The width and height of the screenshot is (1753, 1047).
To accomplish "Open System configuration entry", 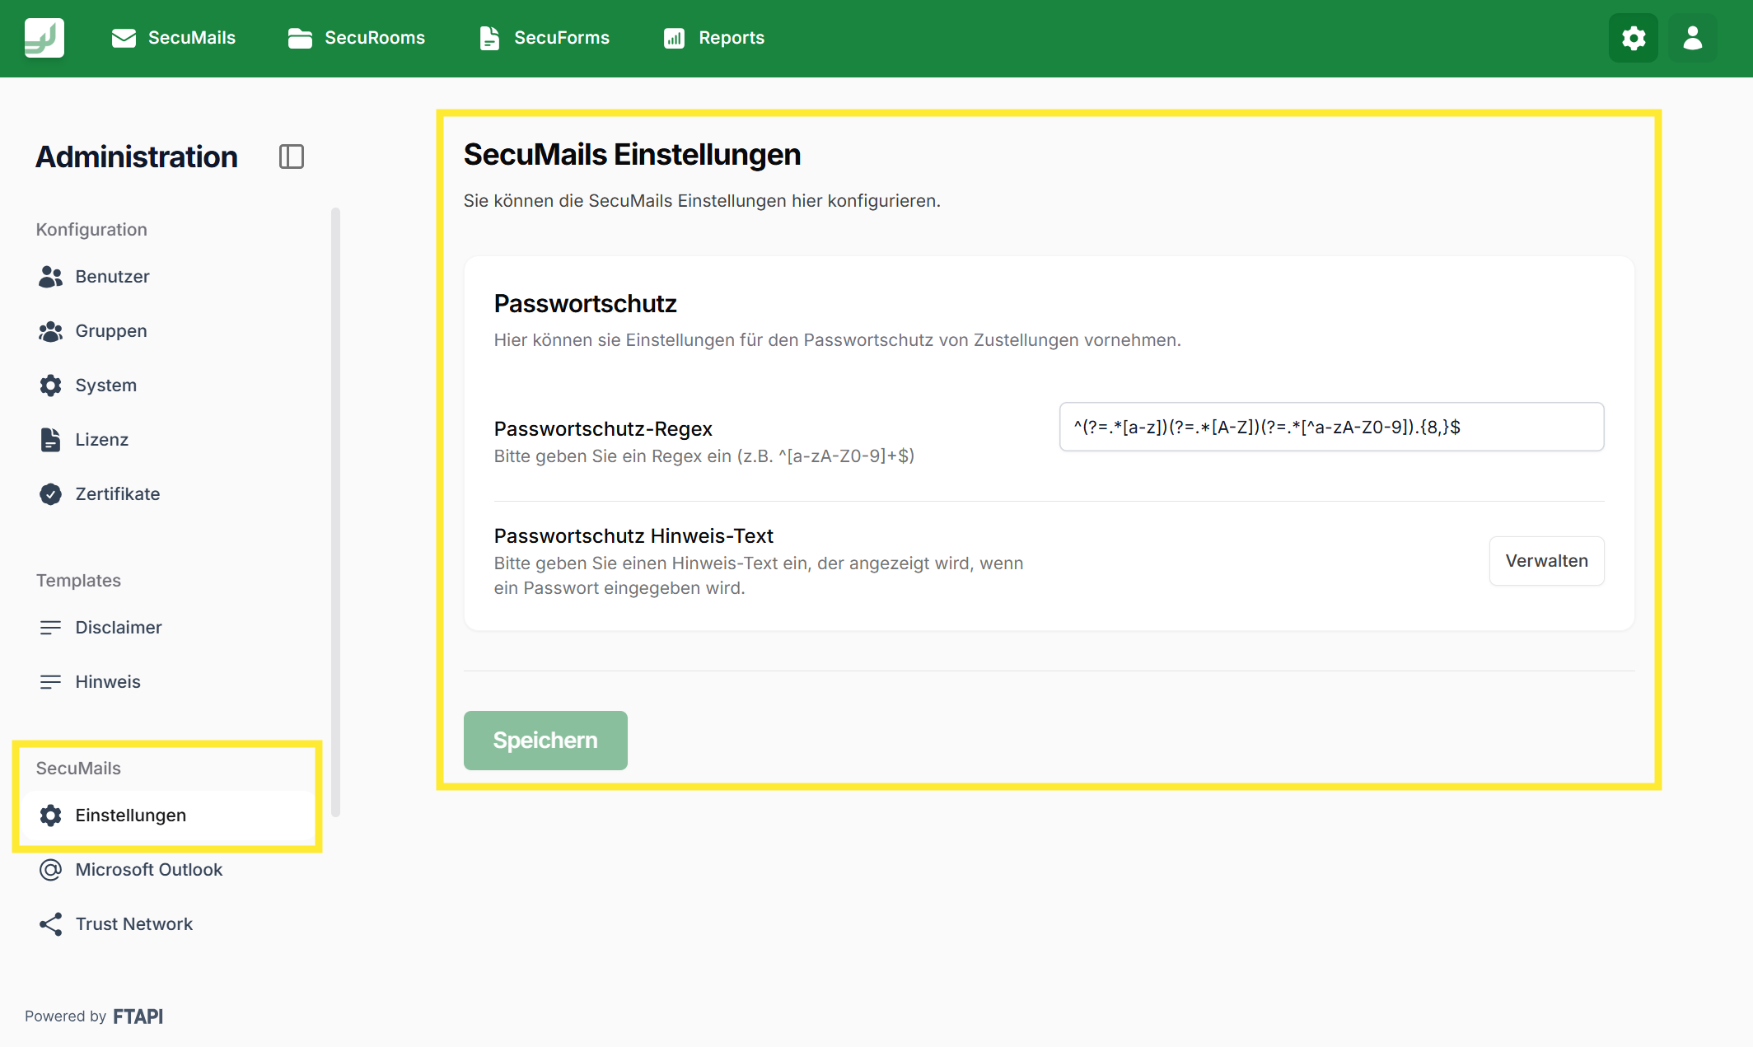I will click(105, 386).
